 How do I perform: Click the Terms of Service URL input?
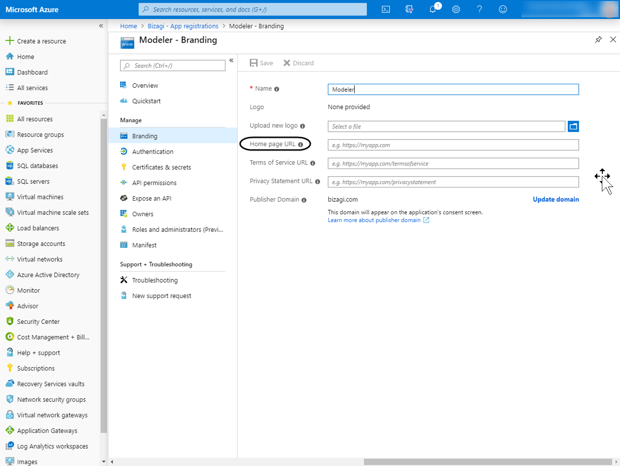(x=453, y=163)
